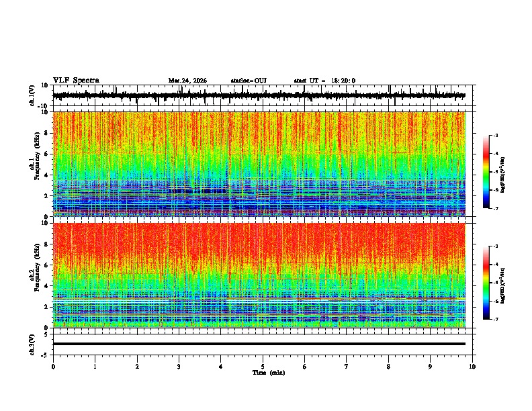The width and height of the screenshot is (532, 411).
Task: Click time axis tick label '5'
Action: coord(263,367)
